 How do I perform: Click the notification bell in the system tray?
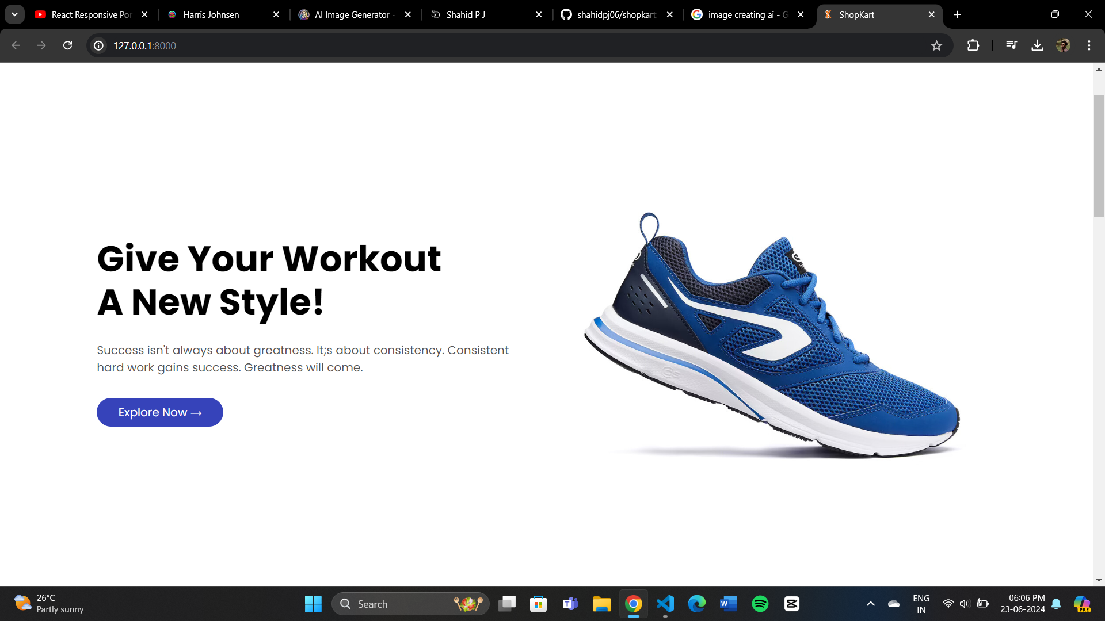(x=1057, y=604)
